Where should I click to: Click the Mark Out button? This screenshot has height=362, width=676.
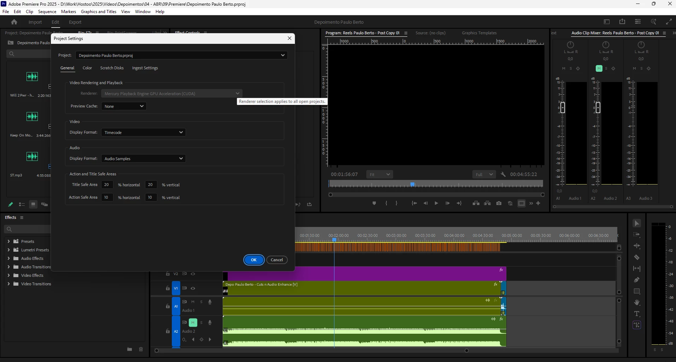[396, 203]
